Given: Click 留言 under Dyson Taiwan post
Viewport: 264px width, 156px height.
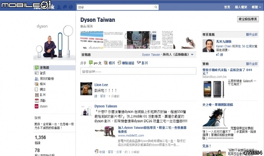Looking at the screenshot, I should (x=111, y=152).
